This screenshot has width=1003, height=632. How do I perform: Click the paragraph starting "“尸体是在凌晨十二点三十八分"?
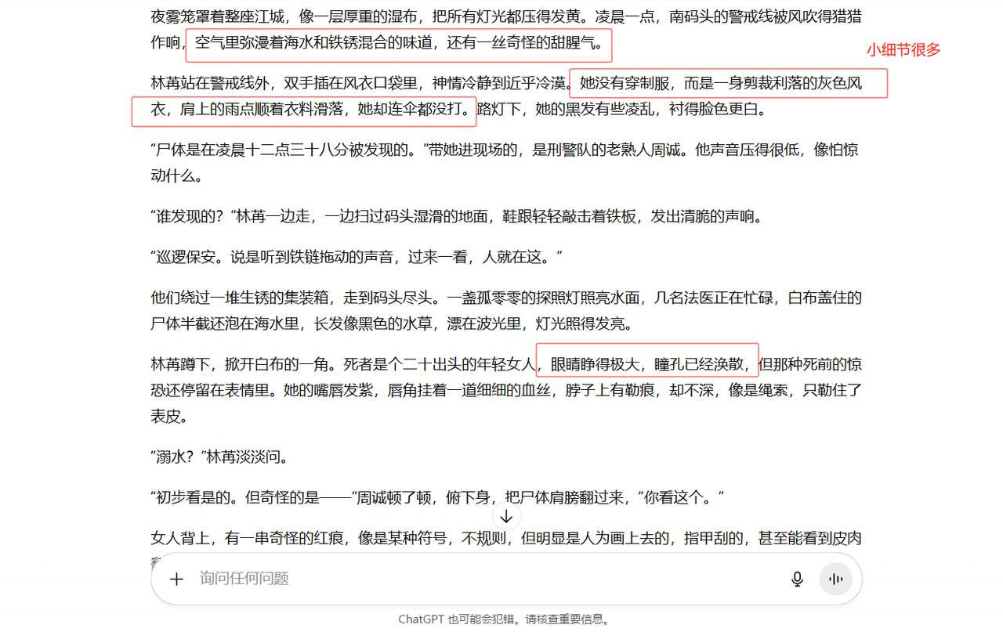pyautogui.click(x=506, y=163)
